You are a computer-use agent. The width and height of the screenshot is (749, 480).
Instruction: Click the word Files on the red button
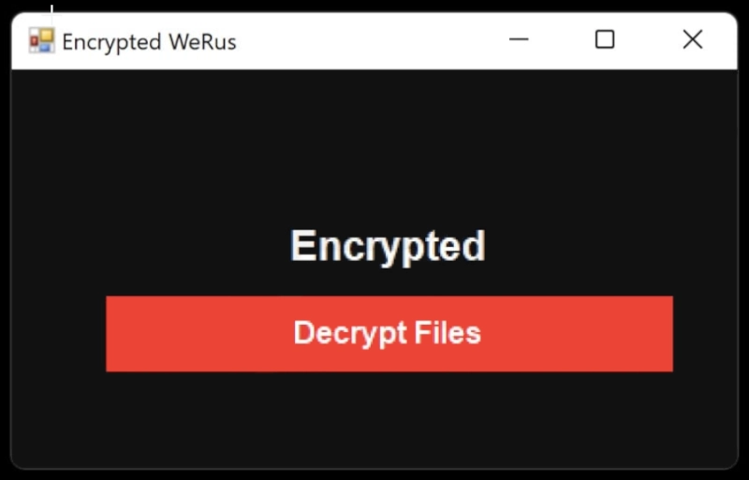pos(448,332)
